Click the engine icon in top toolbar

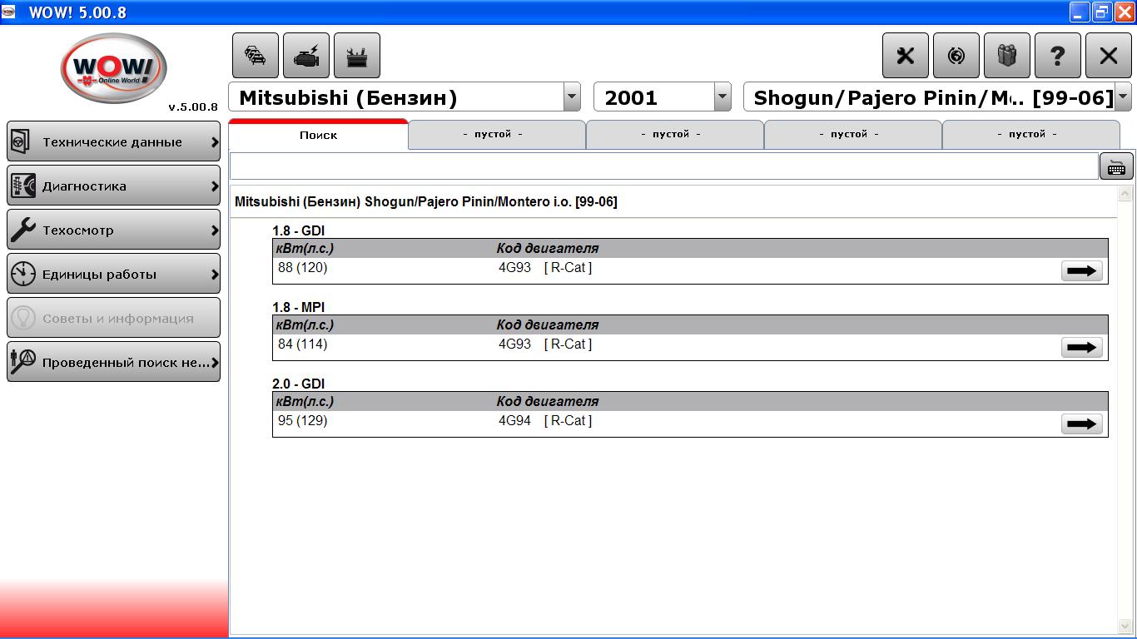[x=306, y=56]
